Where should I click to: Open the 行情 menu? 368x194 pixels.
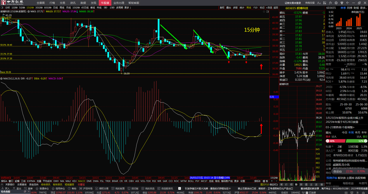(52, 3)
